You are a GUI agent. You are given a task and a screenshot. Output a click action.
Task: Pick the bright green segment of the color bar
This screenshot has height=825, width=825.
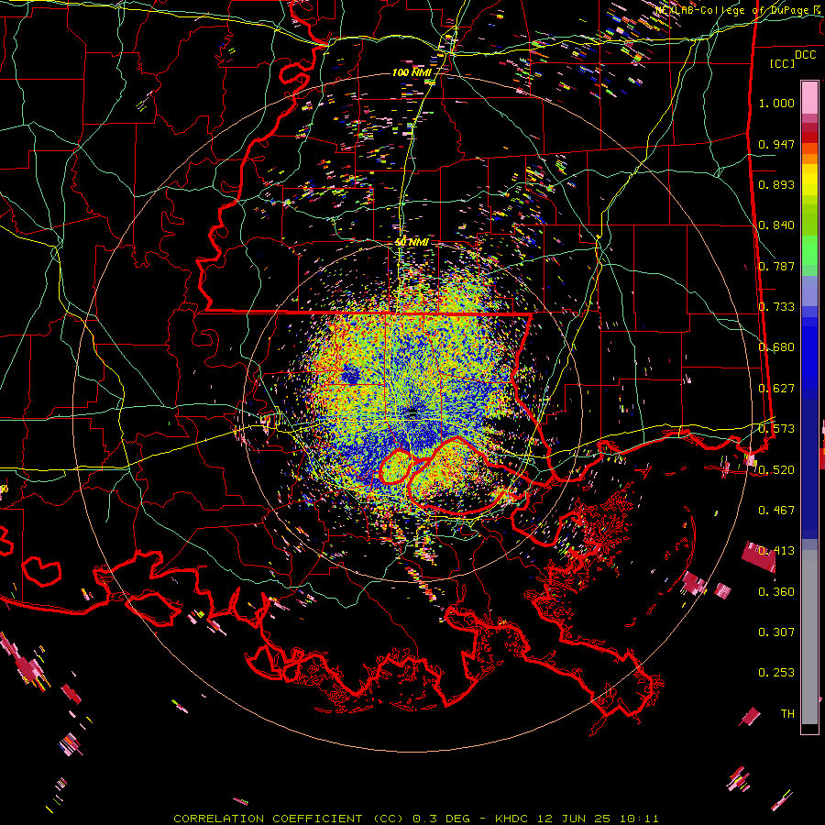[x=809, y=250]
